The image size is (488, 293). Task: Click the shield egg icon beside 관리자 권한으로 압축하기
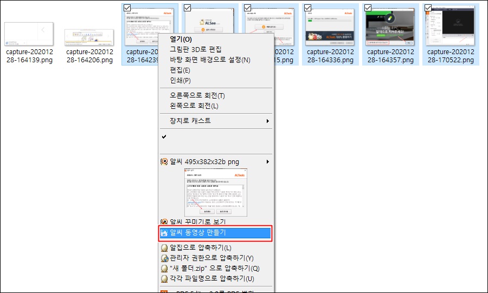(x=164, y=258)
